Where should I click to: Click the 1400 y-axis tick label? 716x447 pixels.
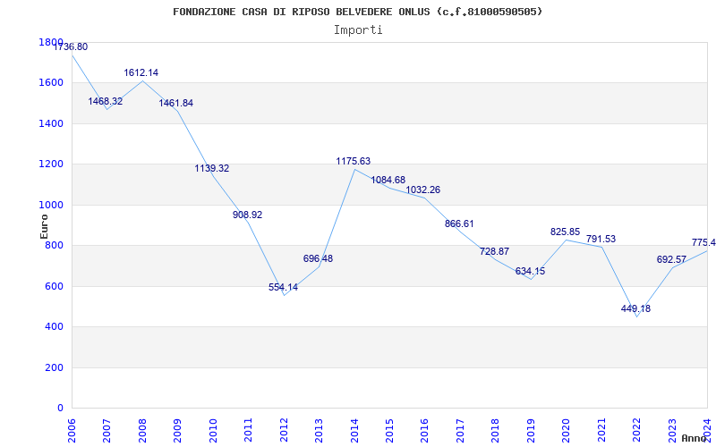tap(51, 123)
